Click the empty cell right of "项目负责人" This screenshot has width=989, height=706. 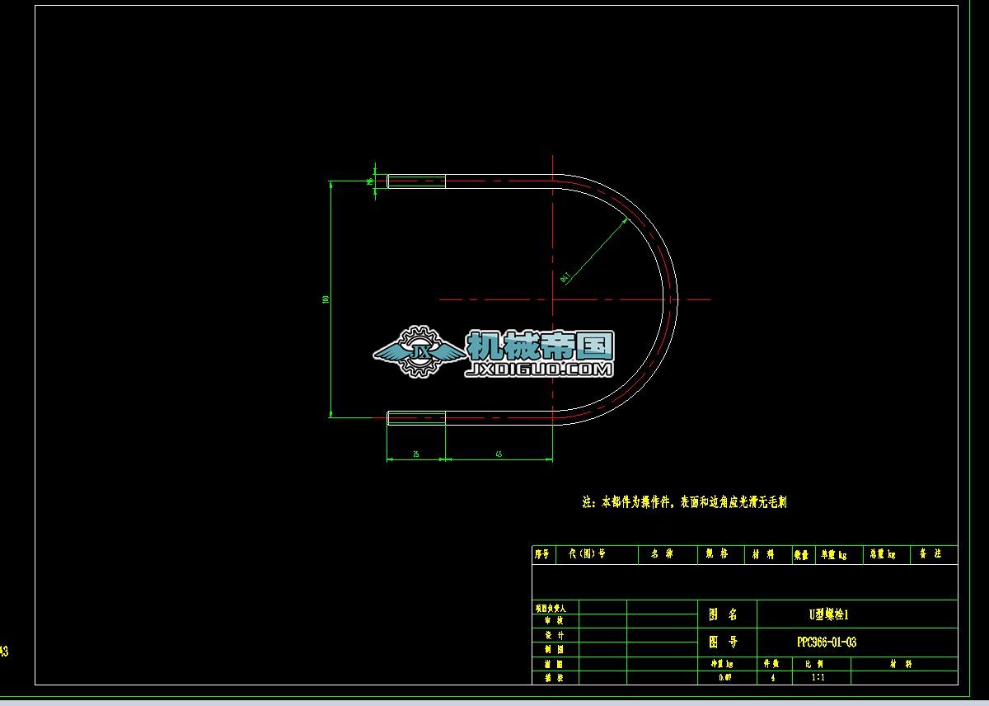click(x=602, y=607)
